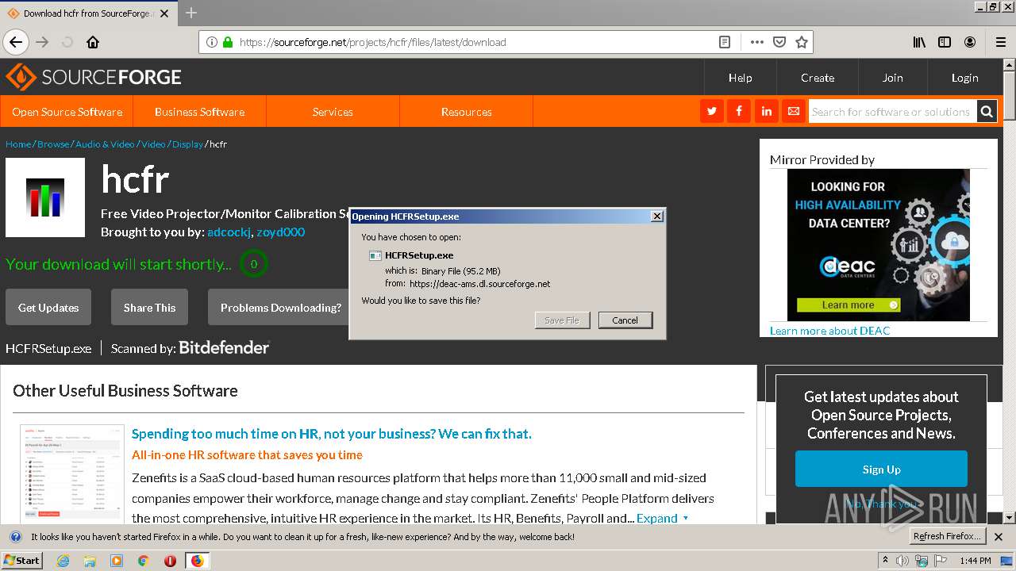This screenshot has width=1016, height=571.
Task: Click the Zenefits HR headline link
Action: tap(331, 433)
